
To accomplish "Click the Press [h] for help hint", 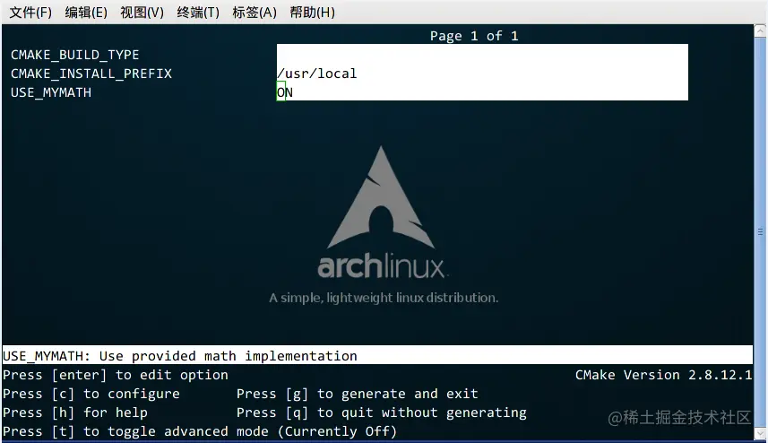I will (x=75, y=413).
